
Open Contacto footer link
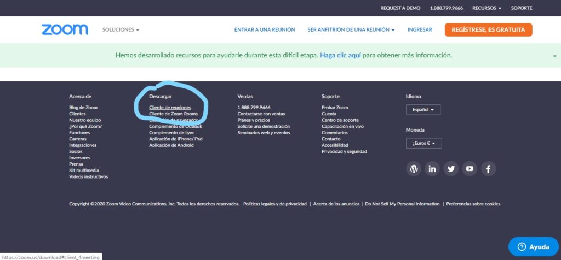coord(331,139)
